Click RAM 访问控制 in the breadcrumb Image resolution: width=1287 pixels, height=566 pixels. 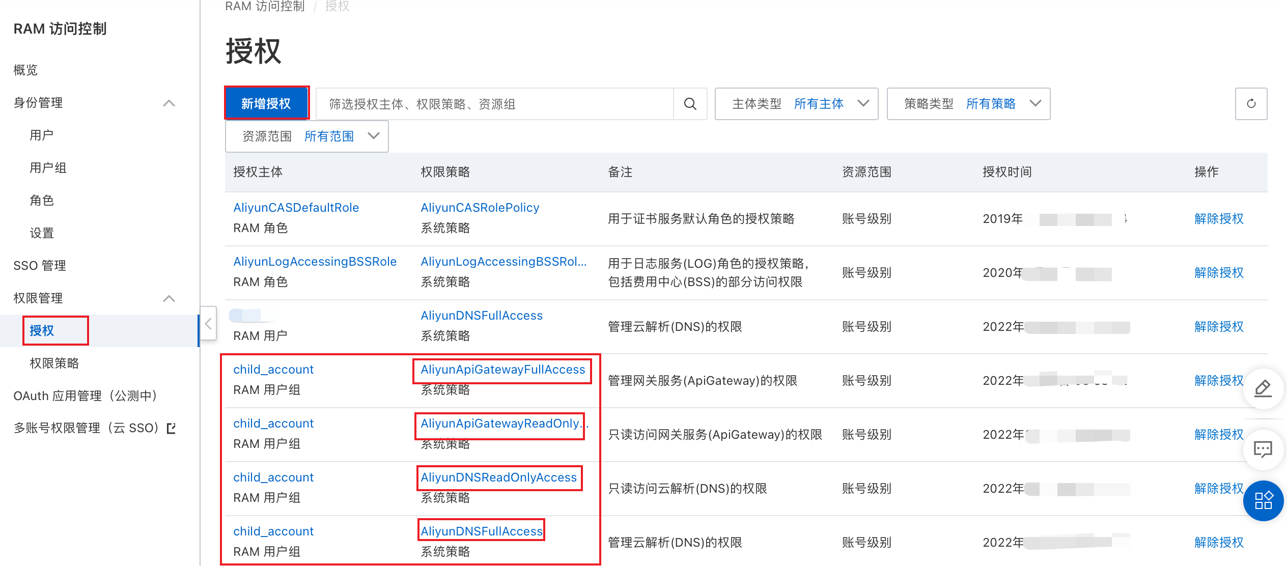[x=265, y=6]
